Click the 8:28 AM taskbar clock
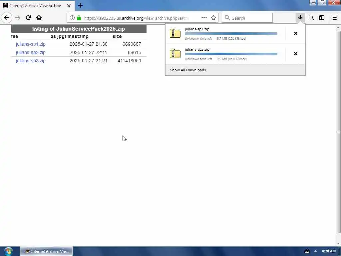The width and height of the screenshot is (341, 256). coord(329,251)
